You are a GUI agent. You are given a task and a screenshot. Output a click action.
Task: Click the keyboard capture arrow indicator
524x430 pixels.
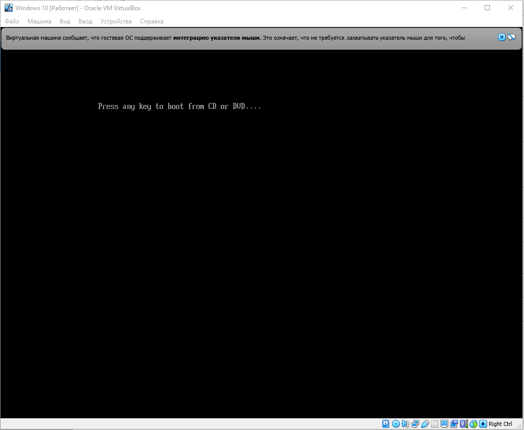pyautogui.click(x=483, y=424)
